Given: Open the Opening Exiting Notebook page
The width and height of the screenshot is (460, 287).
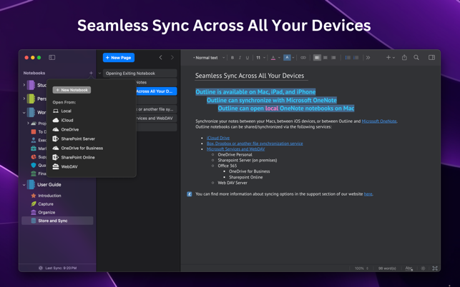Looking at the screenshot, I should (x=140, y=74).
